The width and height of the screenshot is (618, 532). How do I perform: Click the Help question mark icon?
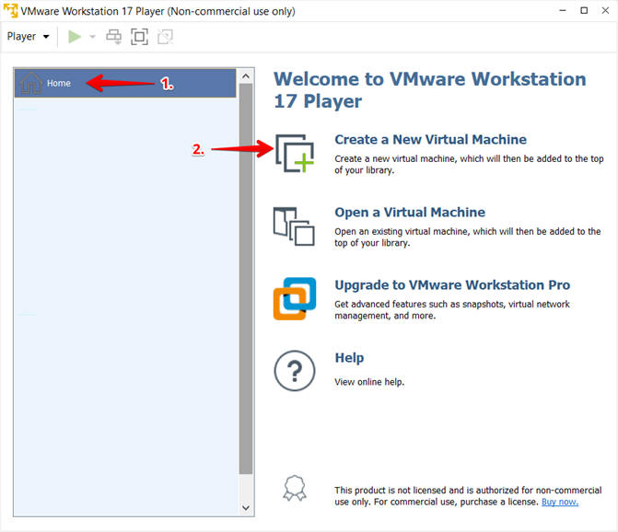295,371
